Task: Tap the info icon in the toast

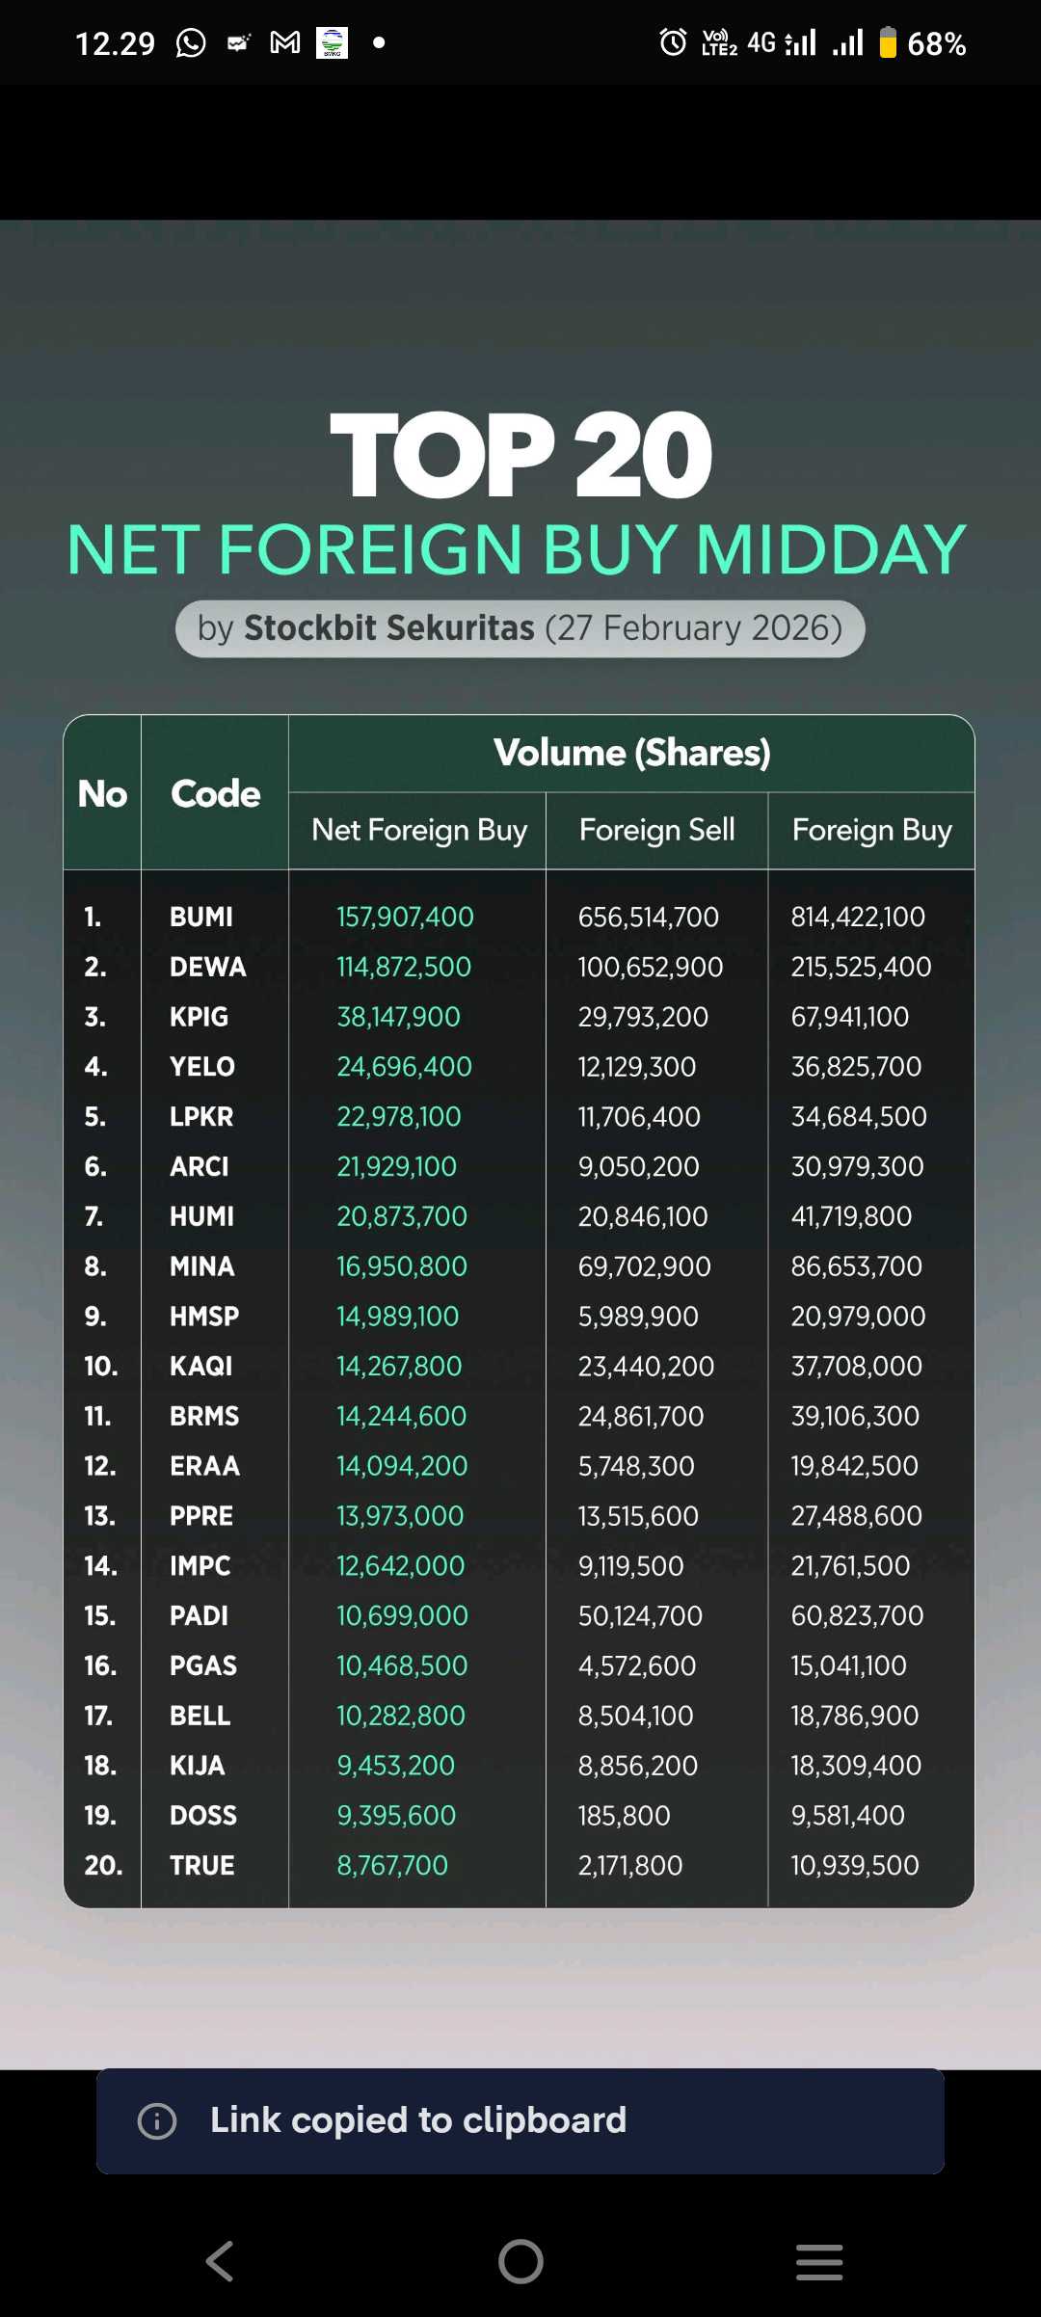Action: tap(157, 2120)
